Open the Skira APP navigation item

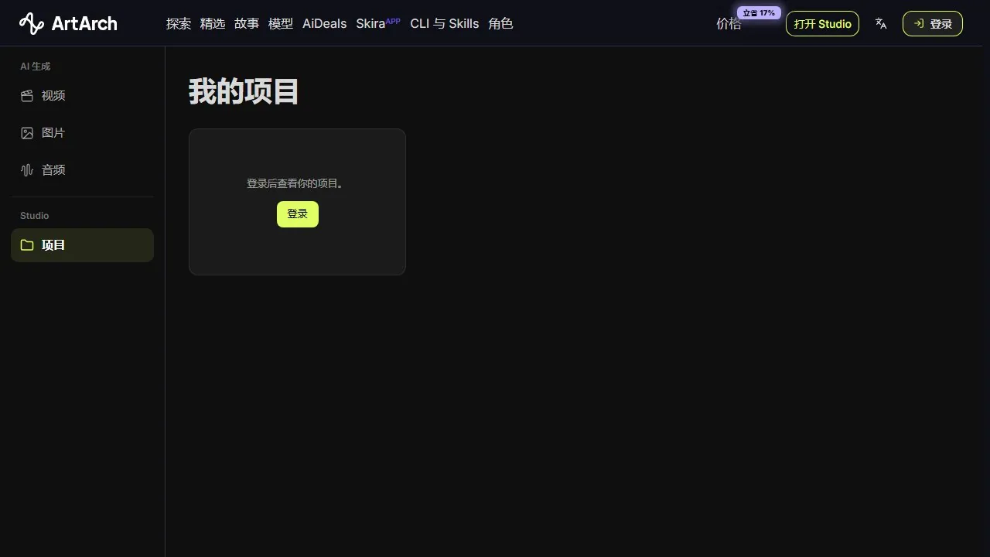coord(378,23)
